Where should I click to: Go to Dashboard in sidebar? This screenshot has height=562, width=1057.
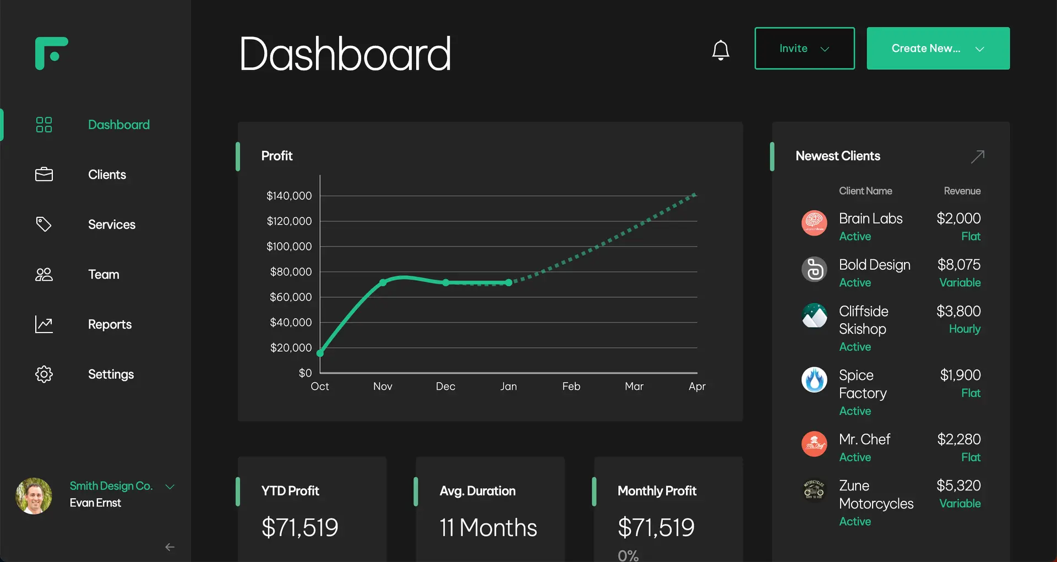pos(119,124)
